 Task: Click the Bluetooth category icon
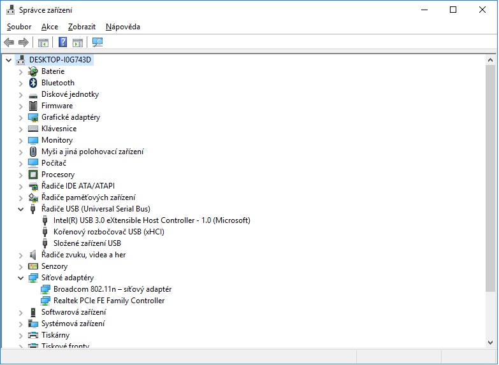33,83
